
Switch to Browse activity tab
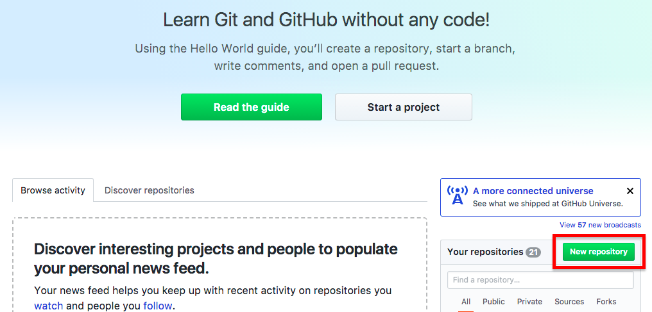53,190
